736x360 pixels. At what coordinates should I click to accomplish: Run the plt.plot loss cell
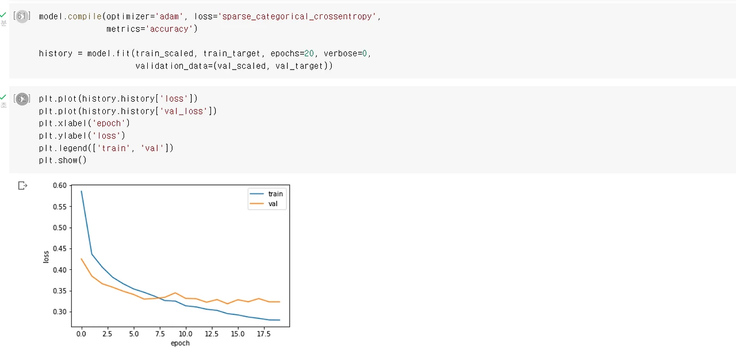pyautogui.click(x=22, y=99)
